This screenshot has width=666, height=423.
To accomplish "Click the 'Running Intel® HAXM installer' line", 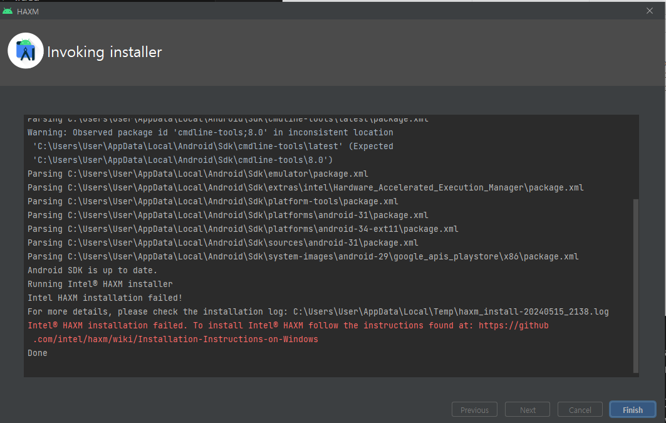I will point(100,284).
